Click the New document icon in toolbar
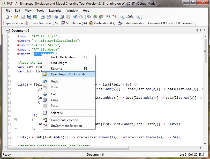 coord(7,17)
